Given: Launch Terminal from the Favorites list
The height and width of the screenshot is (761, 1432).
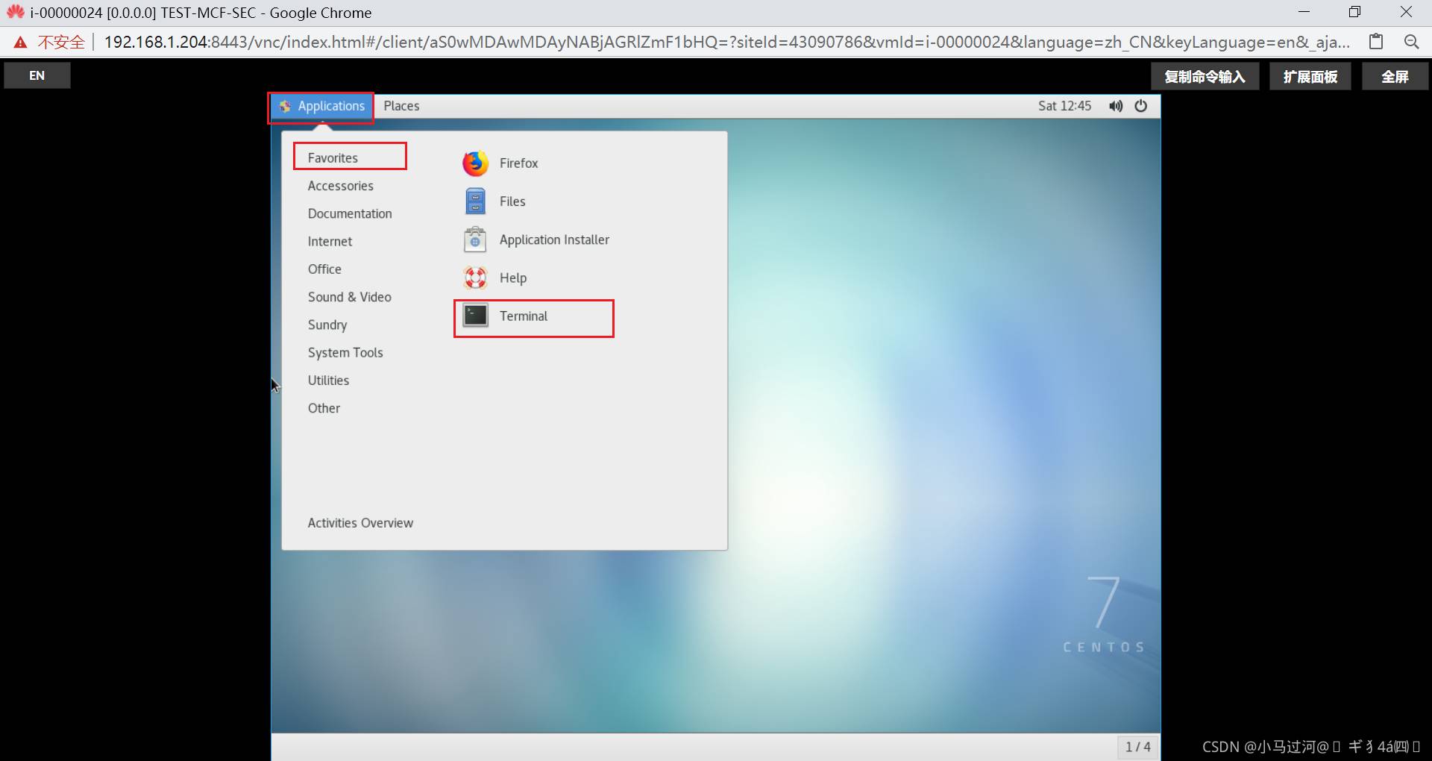Looking at the screenshot, I should coord(524,316).
